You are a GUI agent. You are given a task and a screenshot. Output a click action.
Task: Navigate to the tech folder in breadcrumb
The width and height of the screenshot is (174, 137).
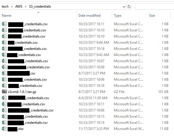tap(5, 6)
